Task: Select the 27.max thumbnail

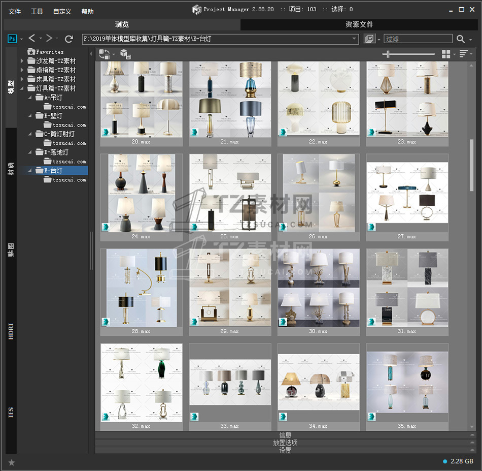Action: 407,193
